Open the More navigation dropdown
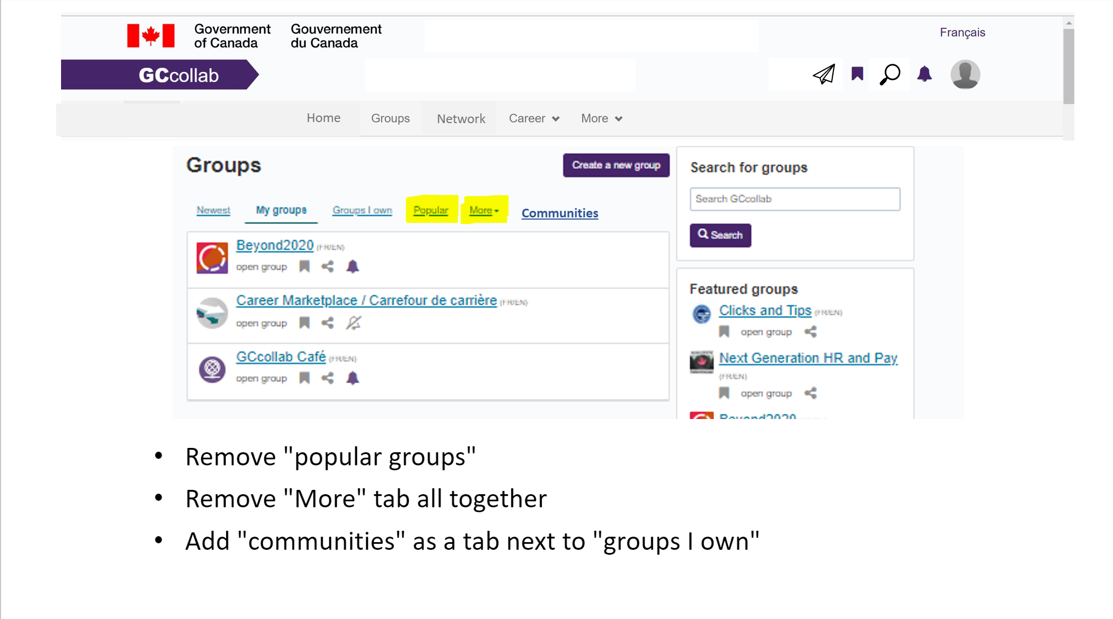The width and height of the screenshot is (1113, 619). (600, 118)
